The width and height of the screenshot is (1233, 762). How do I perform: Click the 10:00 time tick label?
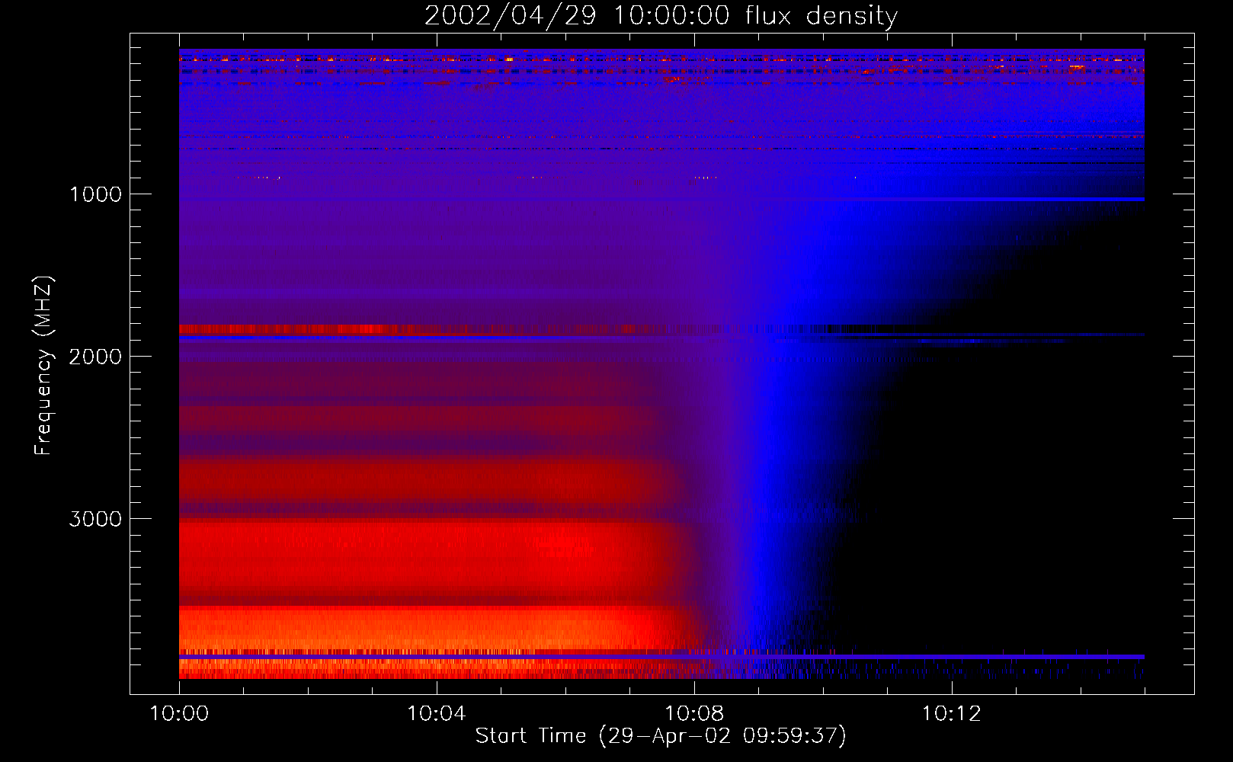coord(179,714)
